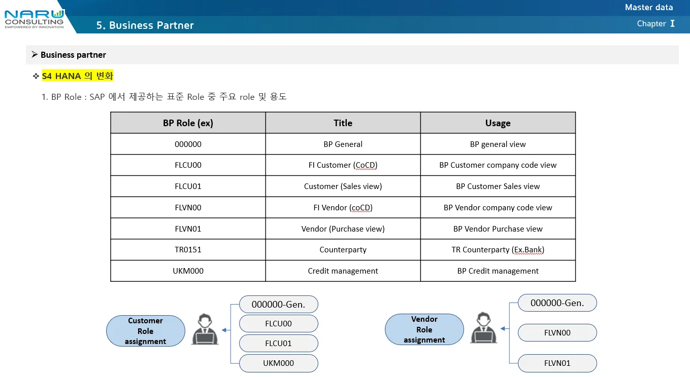Select the Title cell "BP General"
Screen dimensions: 690x377
coord(343,144)
